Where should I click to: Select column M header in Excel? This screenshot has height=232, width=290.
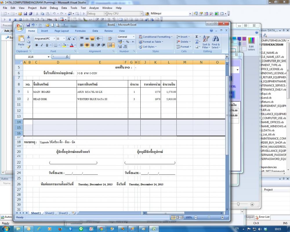click(184, 62)
